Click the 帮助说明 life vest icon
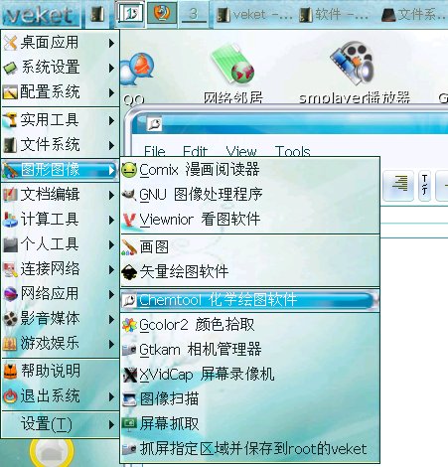 point(10,371)
